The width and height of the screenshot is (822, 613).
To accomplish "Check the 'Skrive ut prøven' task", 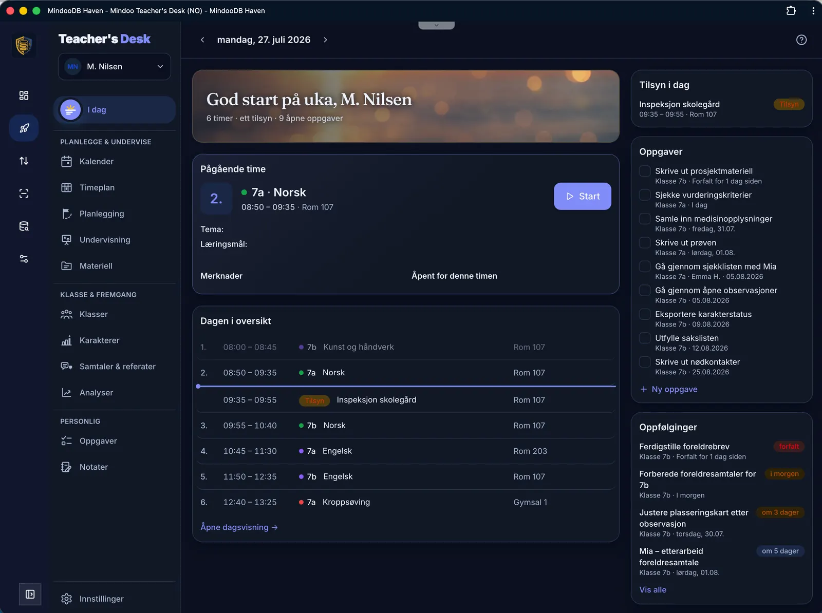I will click(x=645, y=243).
